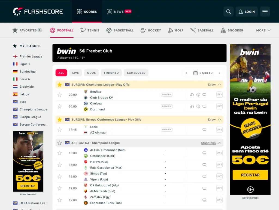Image resolution: width=279 pixels, height=210 pixels.
Task: Open the 07/03 TU date selector
Action: pyautogui.click(x=203, y=73)
